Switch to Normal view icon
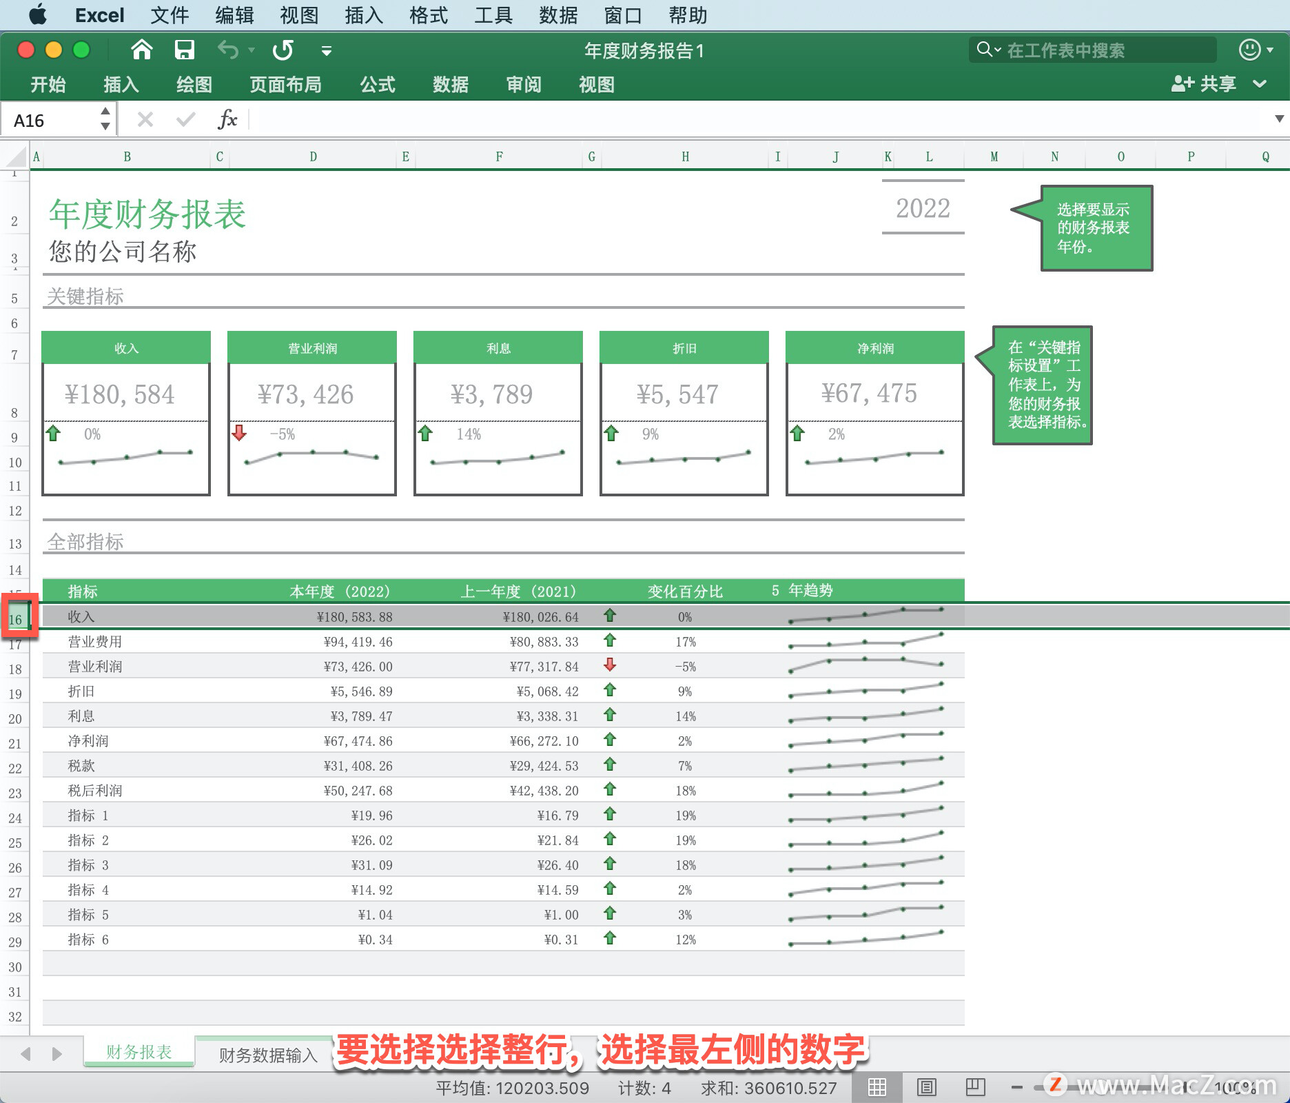The height and width of the screenshot is (1103, 1290). coord(877,1087)
